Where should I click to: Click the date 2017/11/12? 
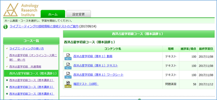pyautogui.click(x=206, y=84)
